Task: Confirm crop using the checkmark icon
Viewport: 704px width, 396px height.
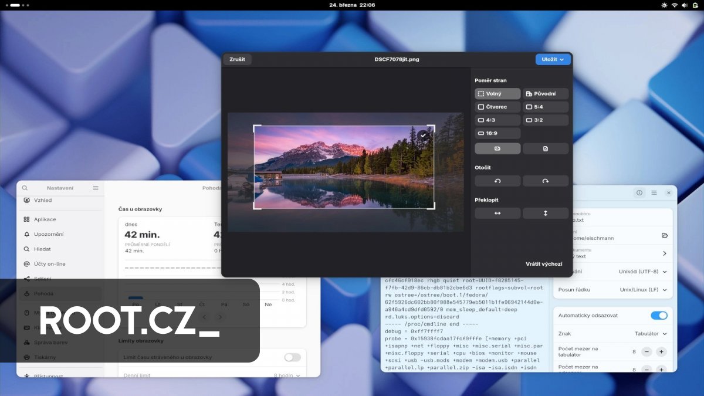Action: [x=423, y=136]
